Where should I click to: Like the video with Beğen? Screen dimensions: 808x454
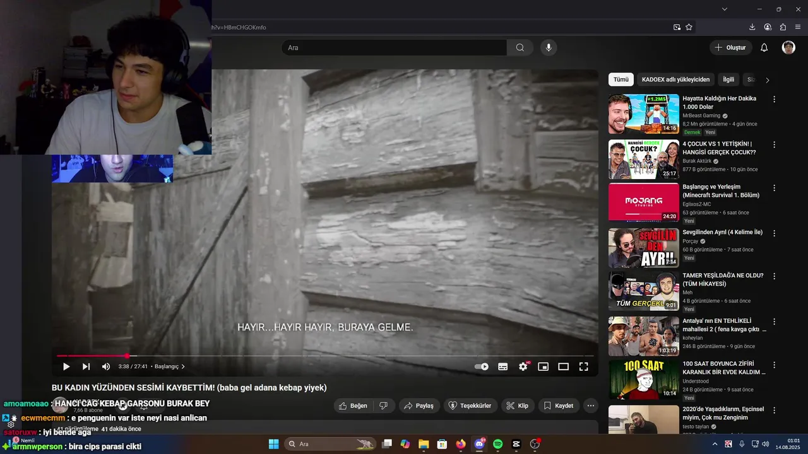[x=353, y=405]
